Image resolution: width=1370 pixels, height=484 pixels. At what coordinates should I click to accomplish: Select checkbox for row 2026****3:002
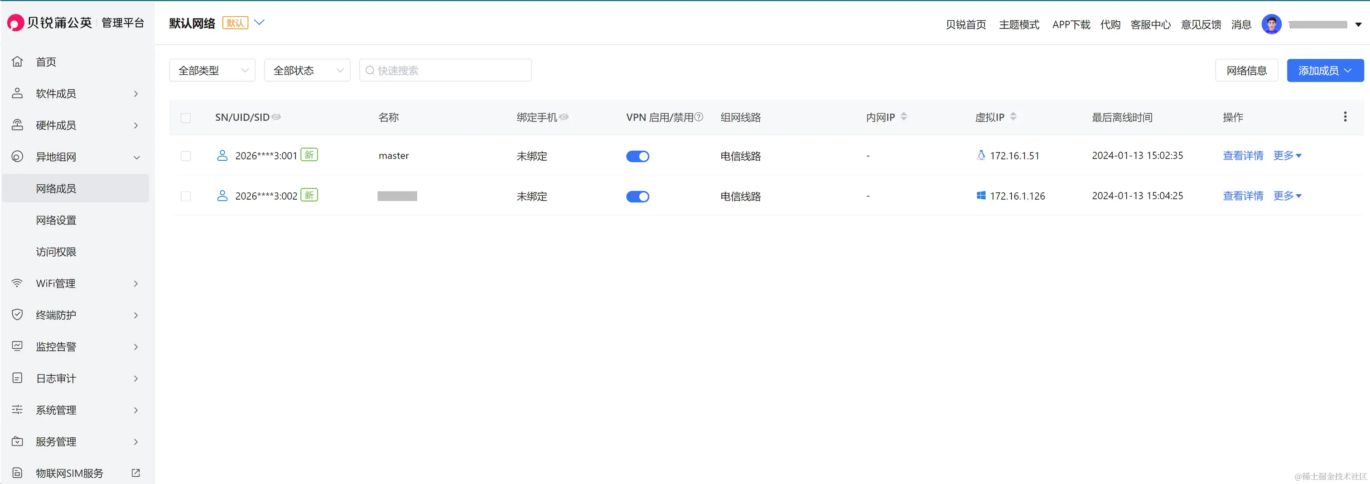pyautogui.click(x=186, y=196)
